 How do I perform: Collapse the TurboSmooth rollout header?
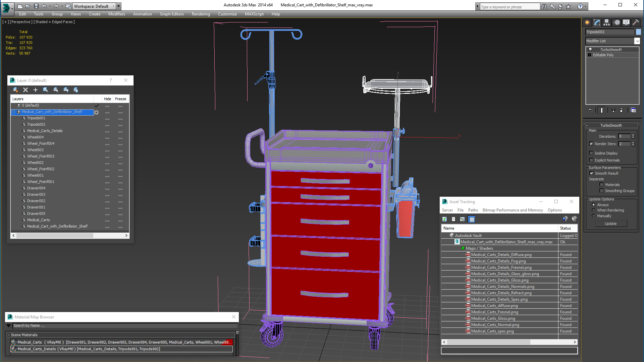[x=611, y=125]
